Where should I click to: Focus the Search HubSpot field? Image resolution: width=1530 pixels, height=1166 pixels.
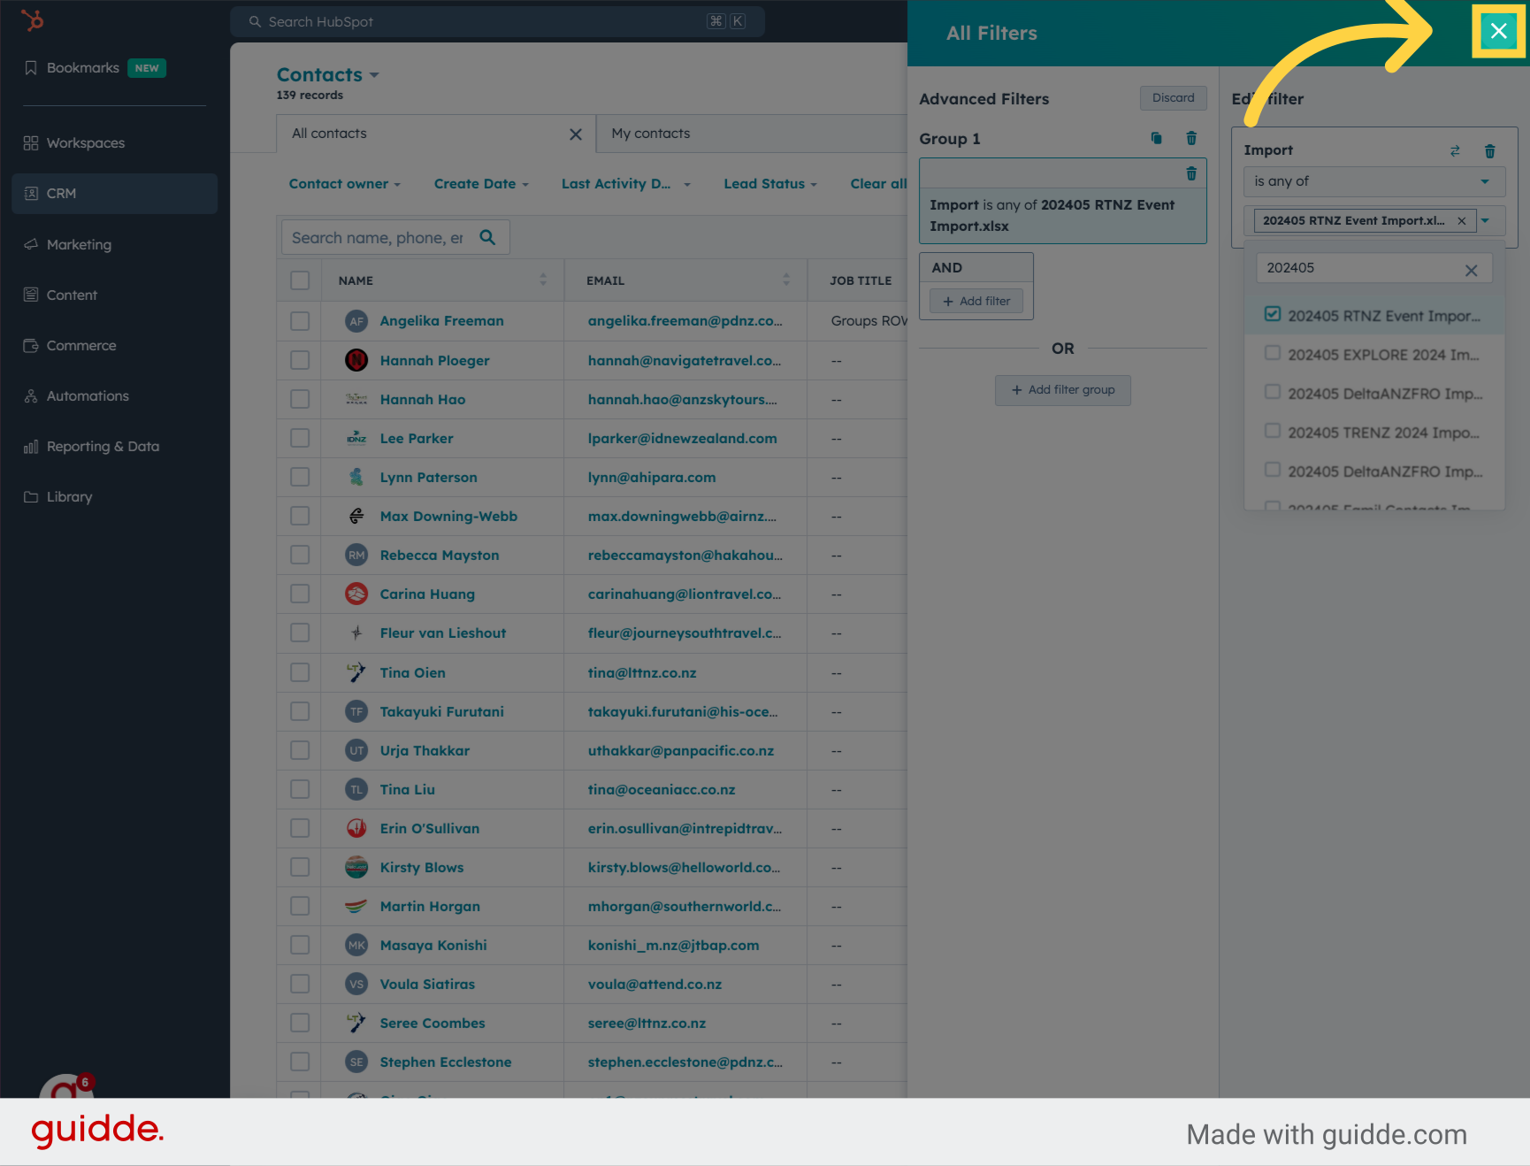point(498,22)
